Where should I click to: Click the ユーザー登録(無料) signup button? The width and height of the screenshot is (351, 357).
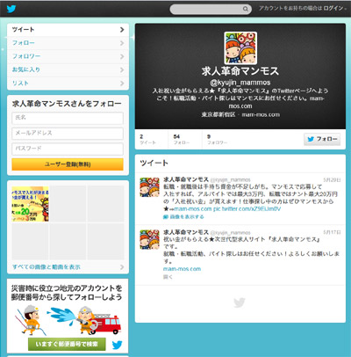point(68,164)
